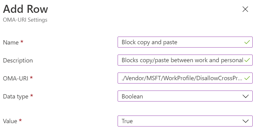This screenshot has height=132, width=256.
Task: Focus the OMA-URI field with Vendor/MSFT path
Action: [185, 78]
